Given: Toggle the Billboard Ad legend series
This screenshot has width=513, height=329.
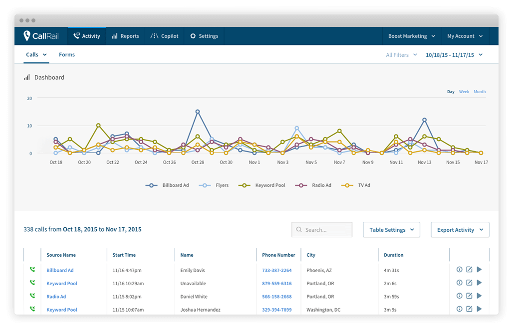Looking at the screenshot, I should [x=167, y=185].
